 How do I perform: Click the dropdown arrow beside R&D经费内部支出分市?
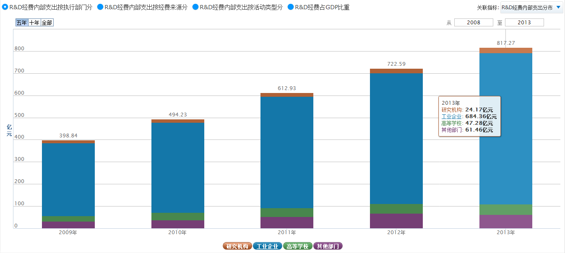558,7
